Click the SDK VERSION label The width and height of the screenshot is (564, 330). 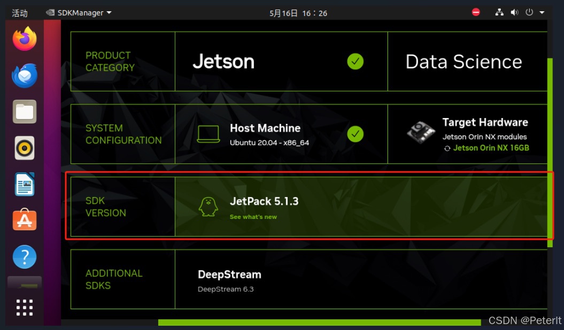[106, 207]
